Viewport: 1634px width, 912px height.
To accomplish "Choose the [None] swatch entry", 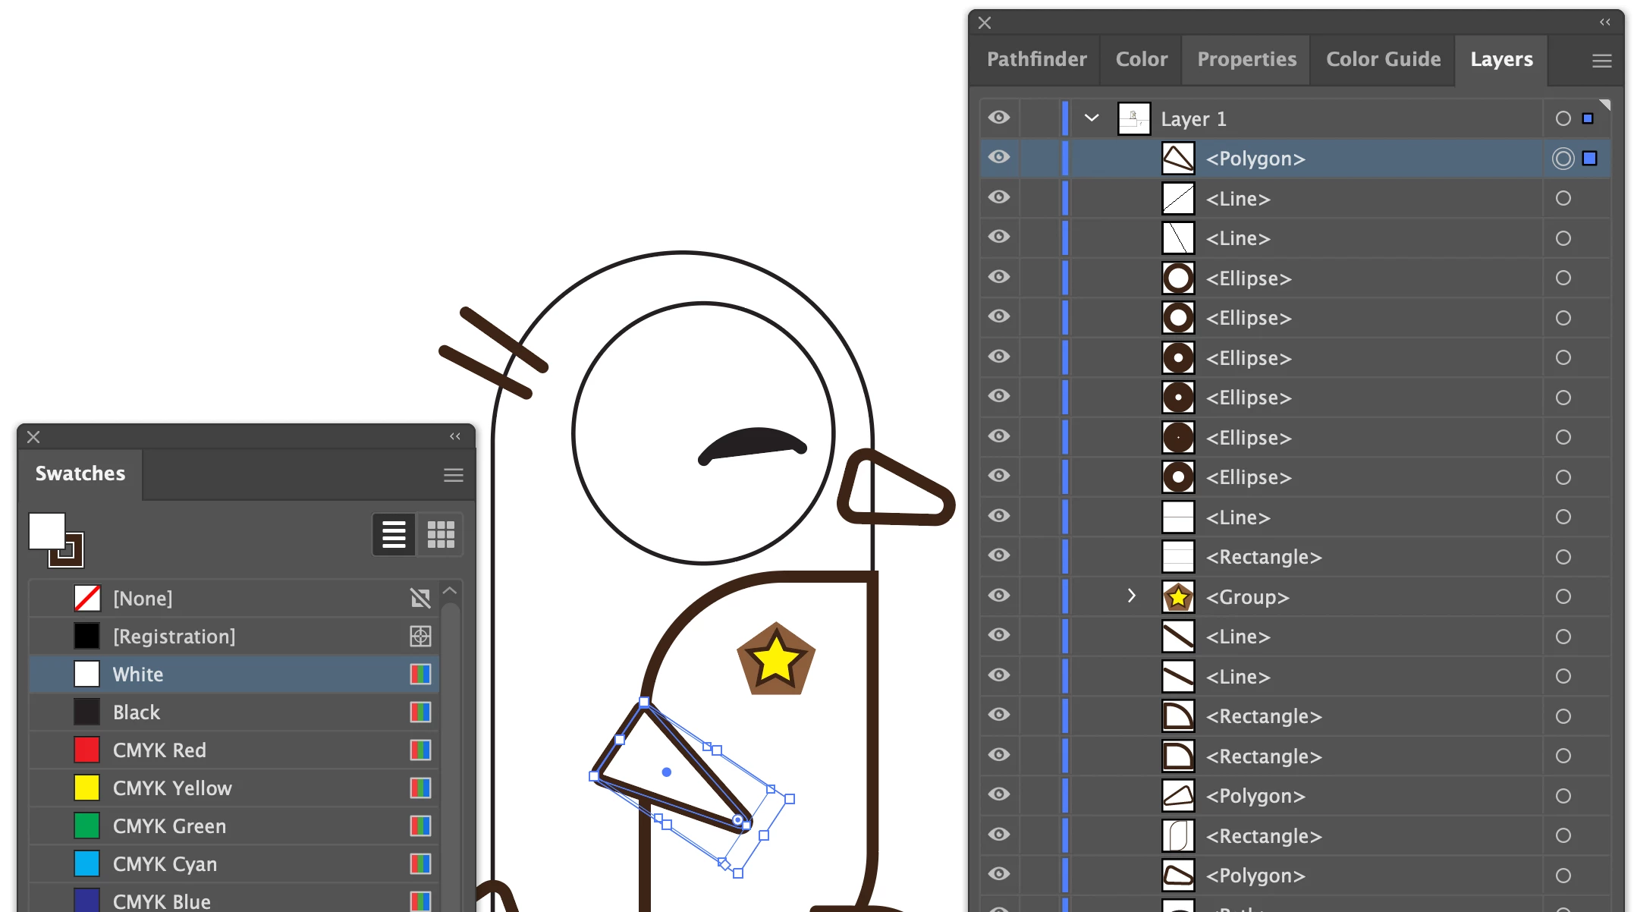I will [143, 599].
